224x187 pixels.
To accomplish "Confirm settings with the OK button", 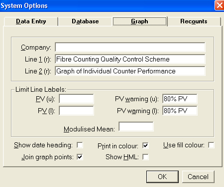I will pyautogui.click(x=162, y=177).
